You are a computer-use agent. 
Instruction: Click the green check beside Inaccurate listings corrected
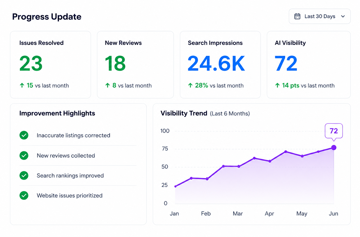click(24, 135)
